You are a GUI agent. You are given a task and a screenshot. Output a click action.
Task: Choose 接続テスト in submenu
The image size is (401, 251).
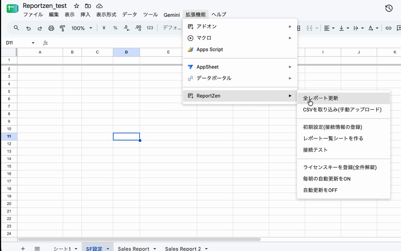pos(343,150)
